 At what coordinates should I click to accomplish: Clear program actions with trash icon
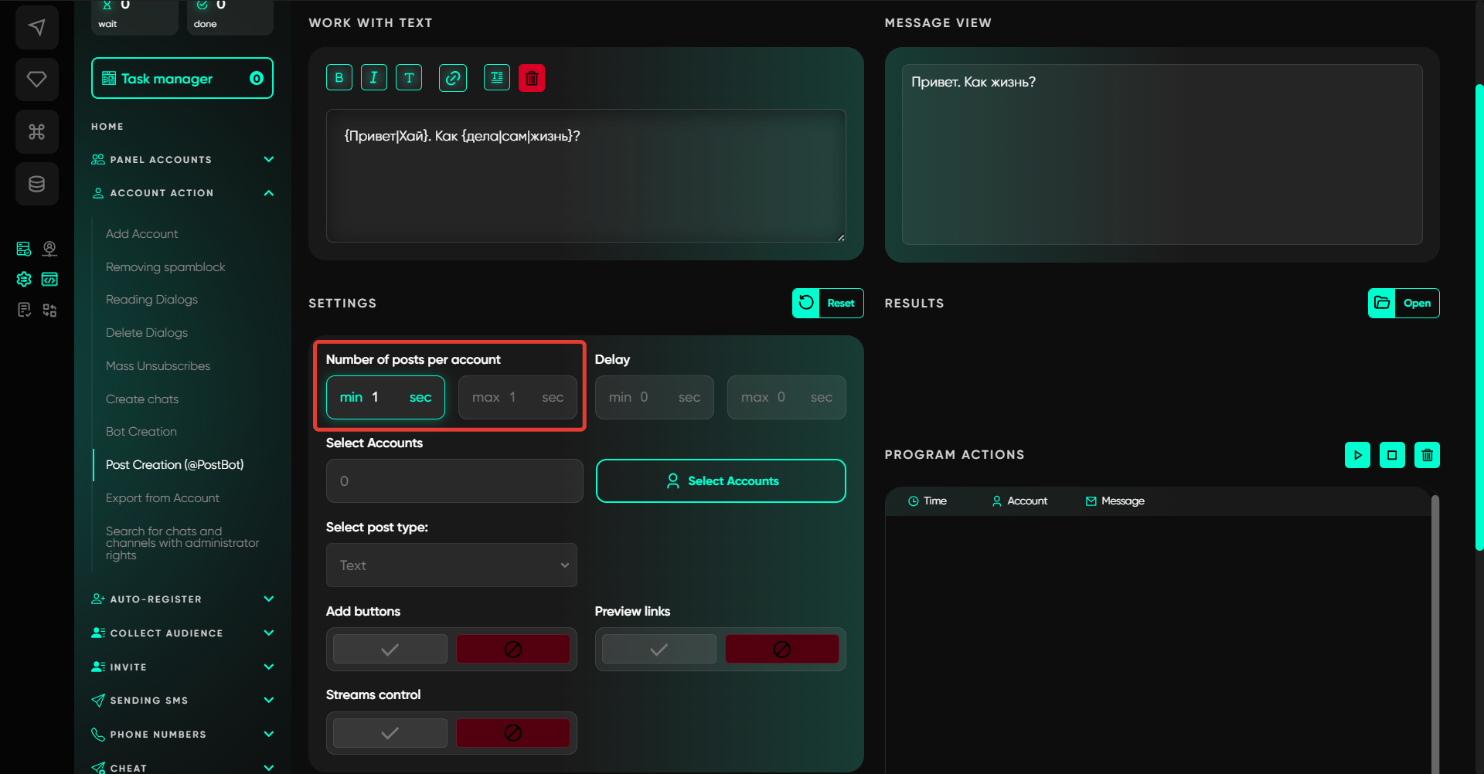pos(1427,455)
